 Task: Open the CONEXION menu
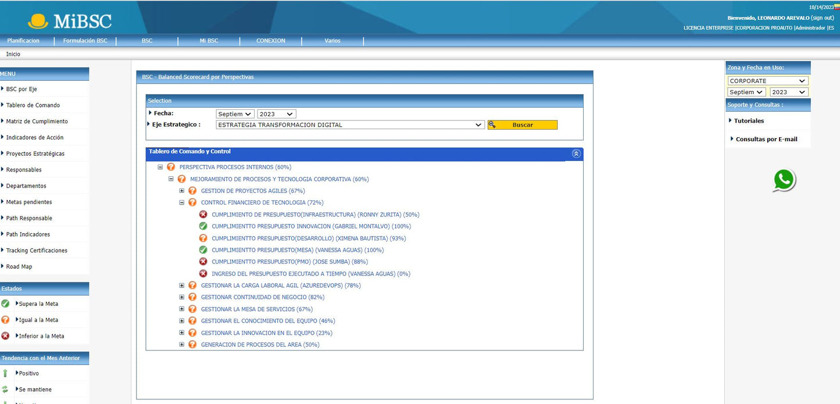[x=271, y=41]
